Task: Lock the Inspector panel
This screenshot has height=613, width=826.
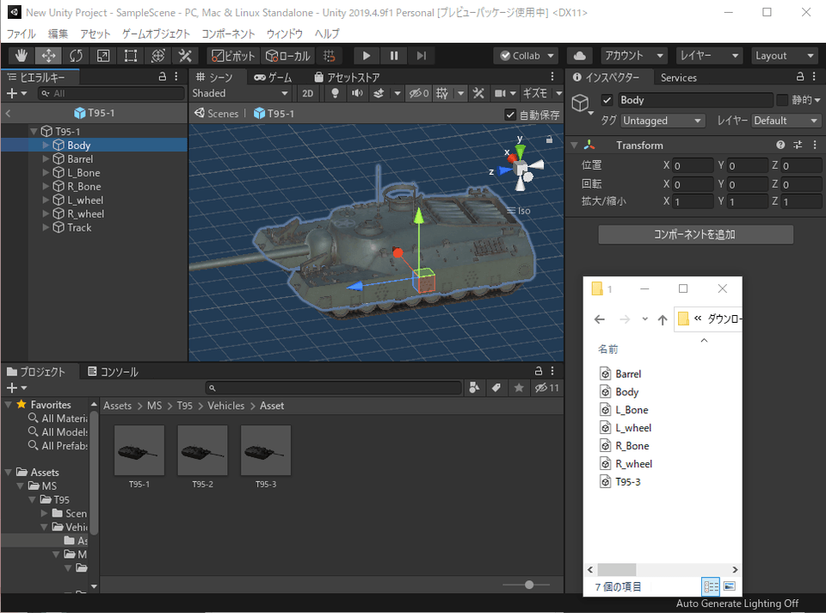Action: [799, 77]
